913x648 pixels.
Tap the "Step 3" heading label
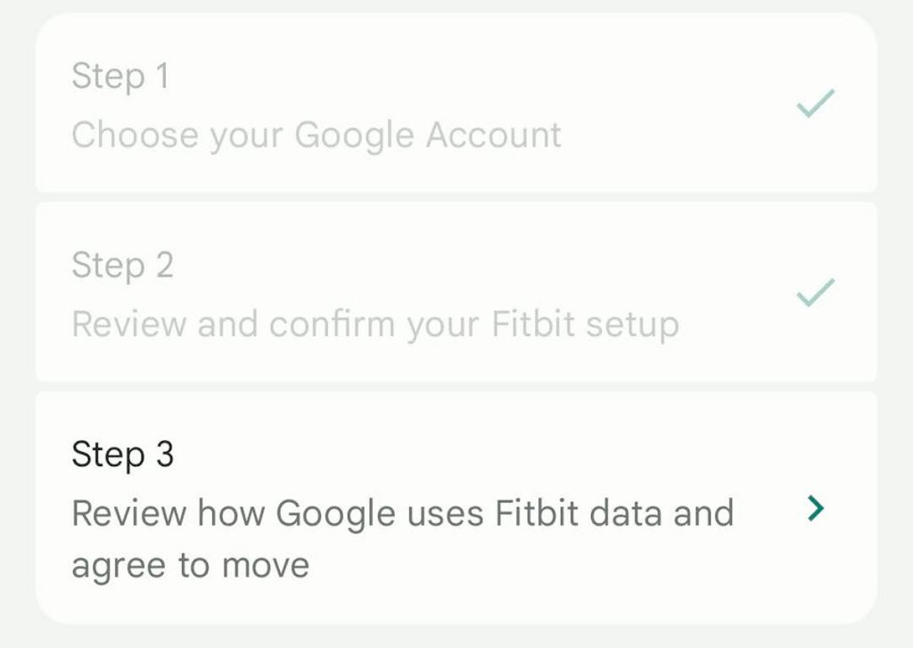coord(122,455)
